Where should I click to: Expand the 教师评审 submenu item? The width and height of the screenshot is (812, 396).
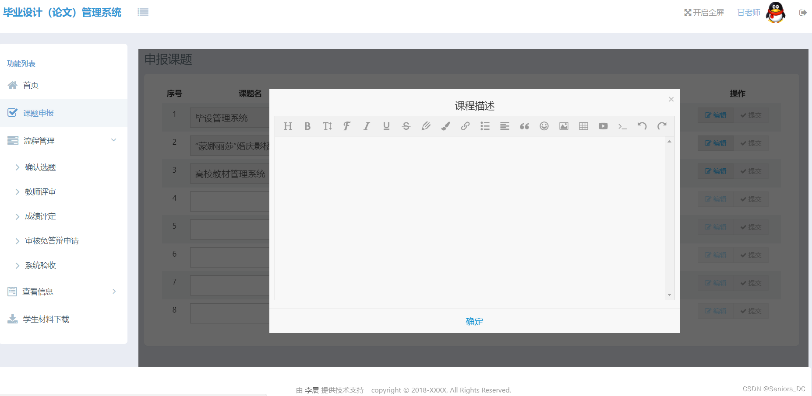pos(39,191)
